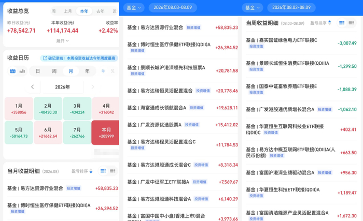Open the 基金 dropdown in the middle screen
This screenshot has height=221, width=363.
pos(134,8)
